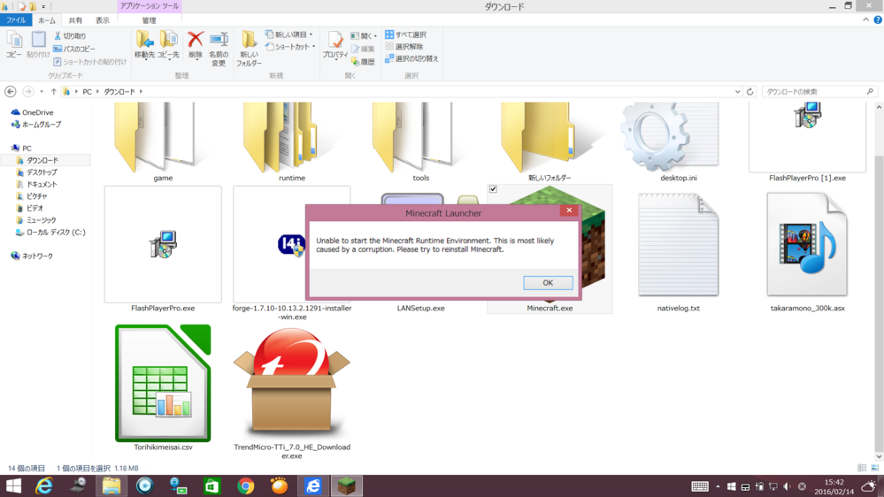The image size is (884, 497).
Task: Select Desktop (デスクトップ) in sidebar
Action: pyautogui.click(x=36, y=172)
